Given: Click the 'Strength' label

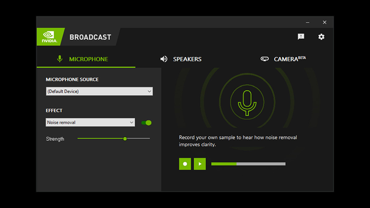Looking at the screenshot, I should [55, 139].
